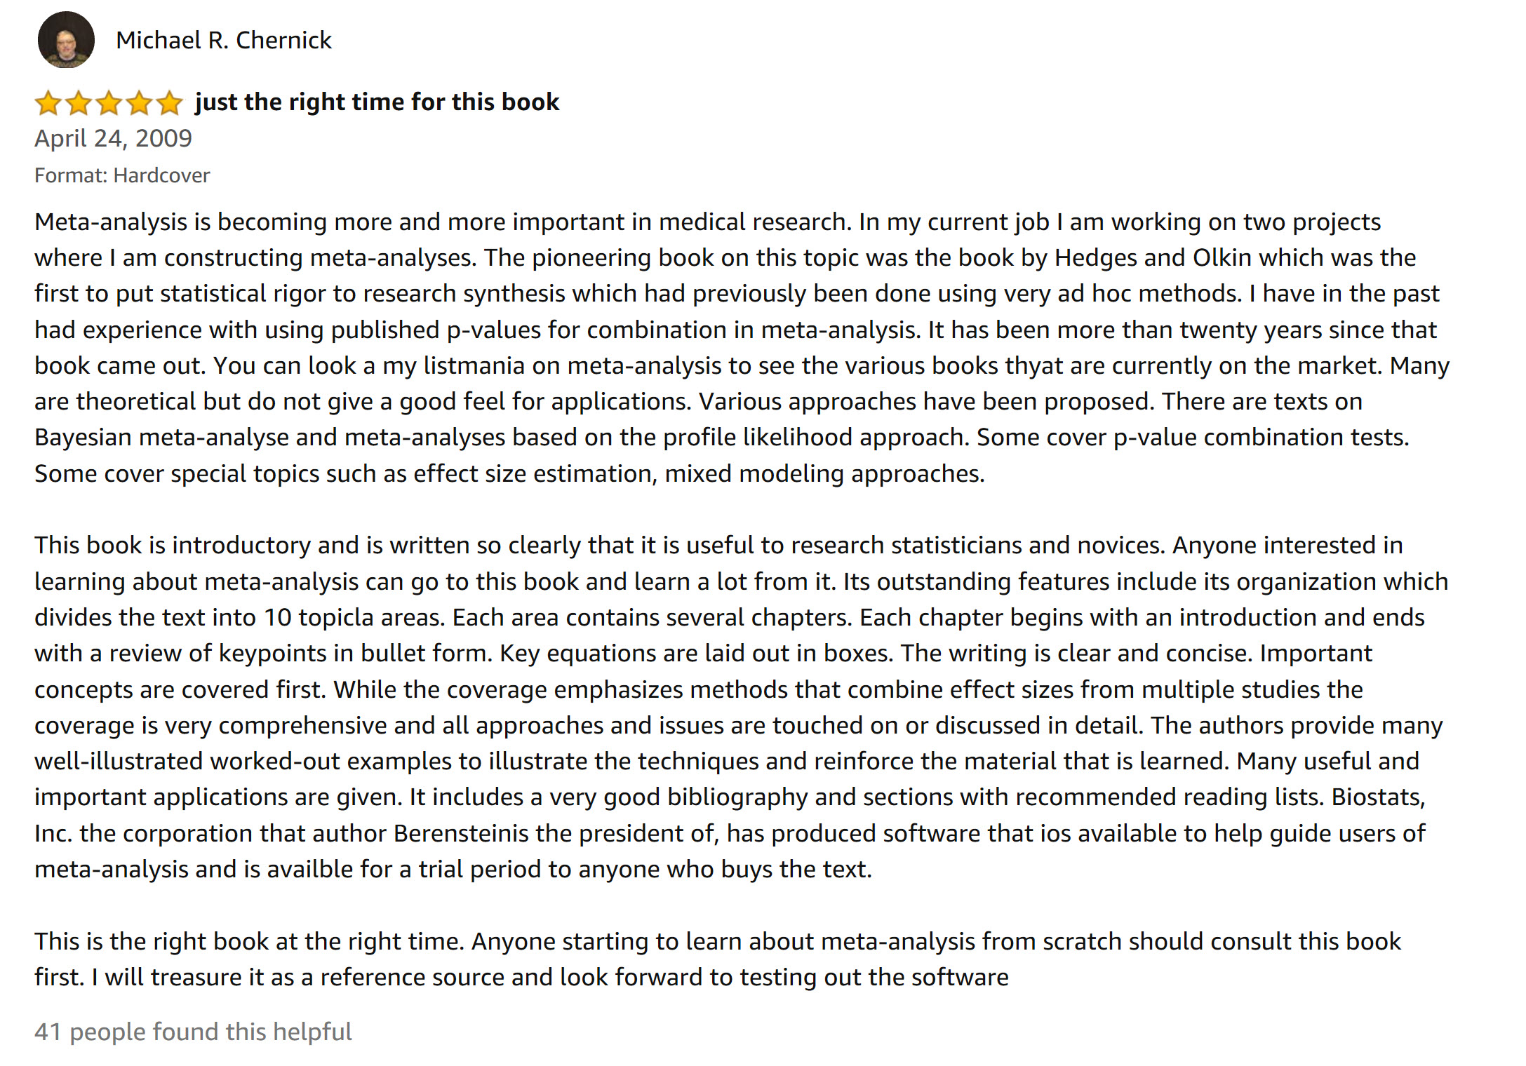This screenshot has width=1526, height=1066.
Task: Click 'This book is introductory' paragraph start
Action: pyautogui.click(x=172, y=546)
